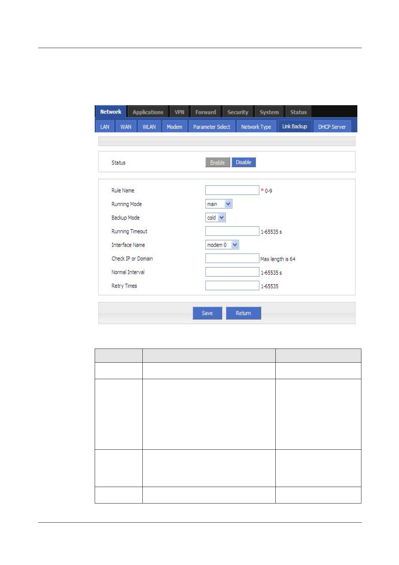Select the WAN sub-tab
The image size is (399, 565).
[126, 127]
